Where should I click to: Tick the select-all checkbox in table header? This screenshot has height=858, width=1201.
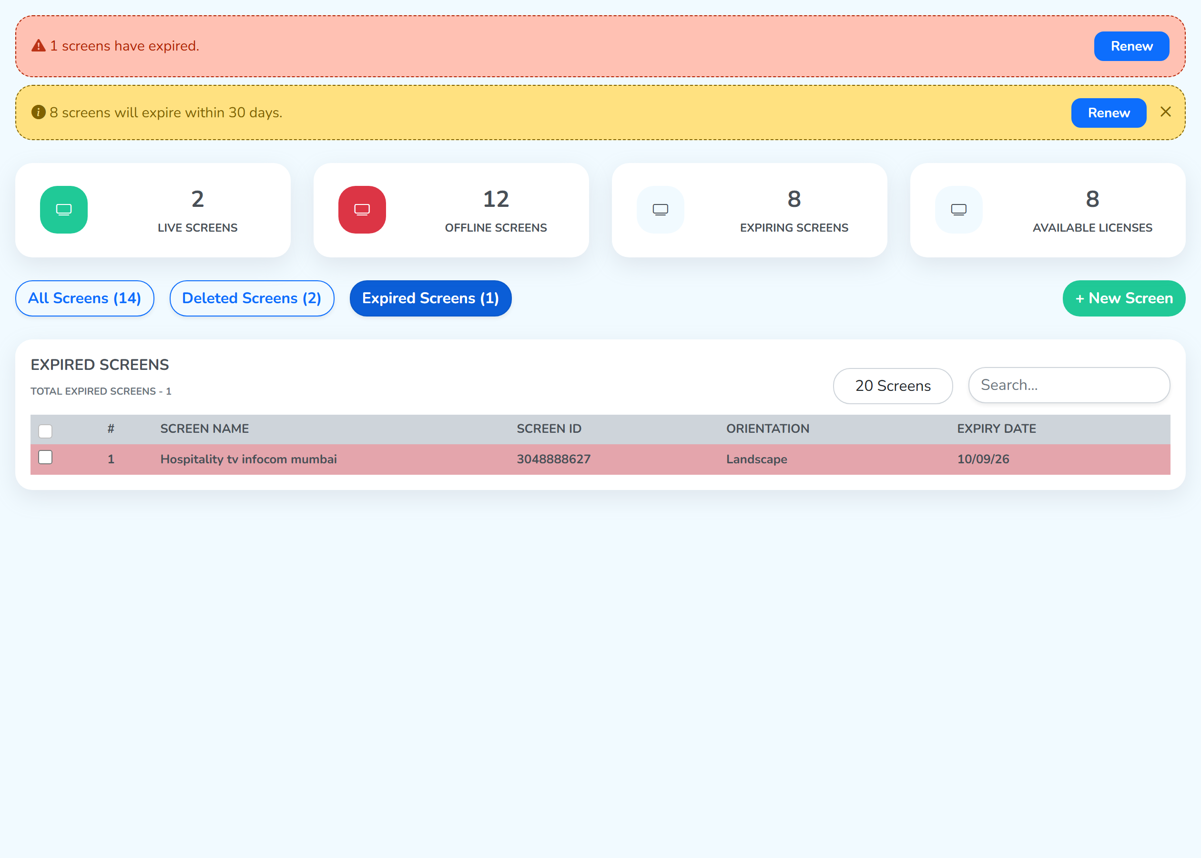pyautogui.click(x=45, y=431)
